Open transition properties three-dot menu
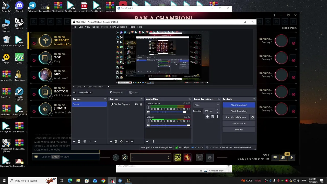327x184 pixels. (x=217, y=117)
